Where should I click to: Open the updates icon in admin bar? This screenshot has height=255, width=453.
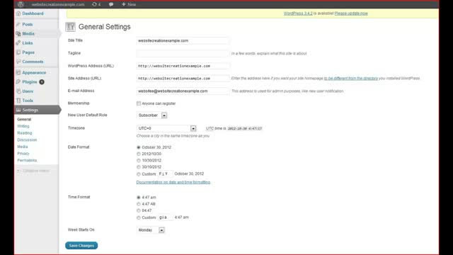tap(94, 4)
